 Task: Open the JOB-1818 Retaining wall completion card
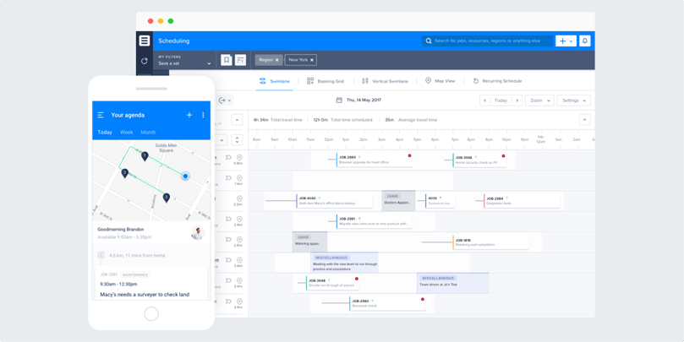point(490,242)
